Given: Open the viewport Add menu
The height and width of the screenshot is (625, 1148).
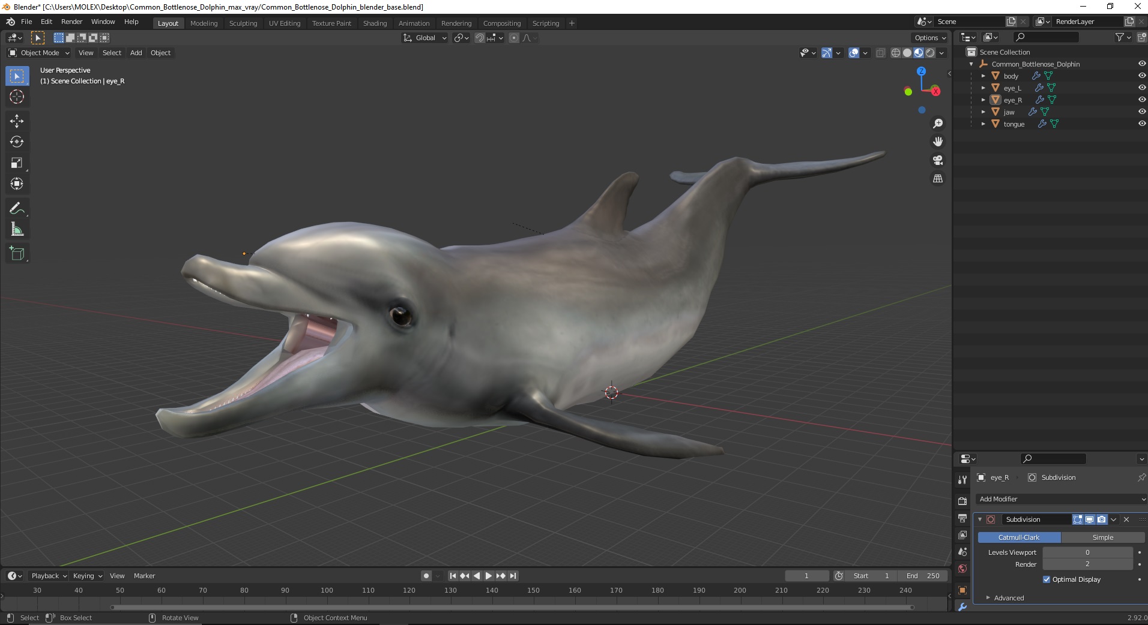Looking at the screenshot, I should [x=136, y=53].
